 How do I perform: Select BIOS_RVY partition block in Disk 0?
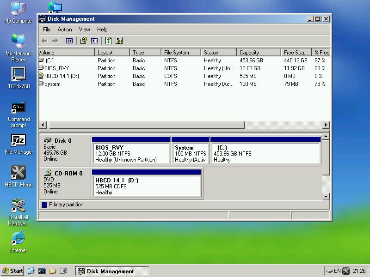click(x=131, y=151)
